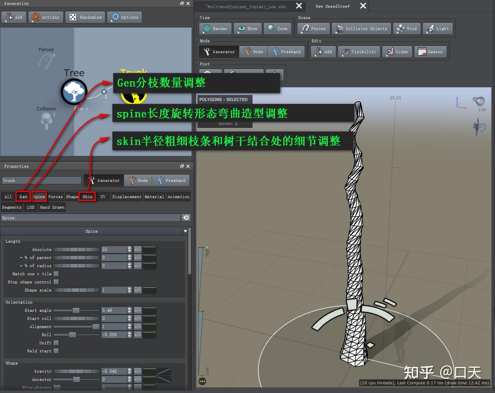Adjust the Roll slider
The width and height of the screenshot is (495, 393).
click(76, 335)
